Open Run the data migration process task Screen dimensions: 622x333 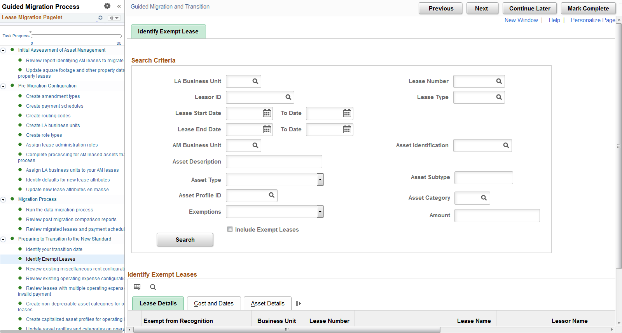click(x=59, y=210)
